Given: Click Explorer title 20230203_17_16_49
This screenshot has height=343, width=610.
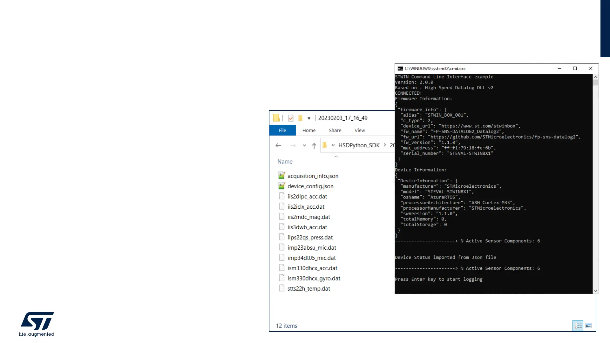Looking at the screenshot, I should click(343, 118).
